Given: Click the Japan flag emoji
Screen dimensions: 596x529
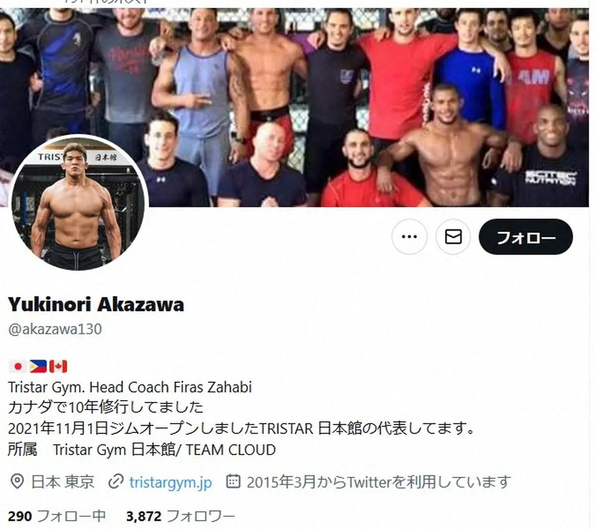Looking at the screenshot, I should [18, 367].
